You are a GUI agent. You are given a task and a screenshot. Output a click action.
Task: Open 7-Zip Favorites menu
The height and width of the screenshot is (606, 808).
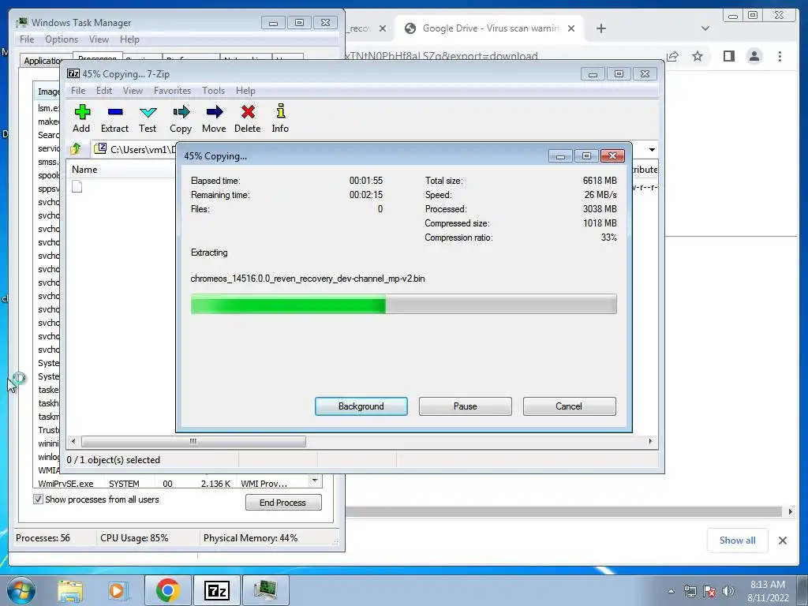tap(172, 91)
